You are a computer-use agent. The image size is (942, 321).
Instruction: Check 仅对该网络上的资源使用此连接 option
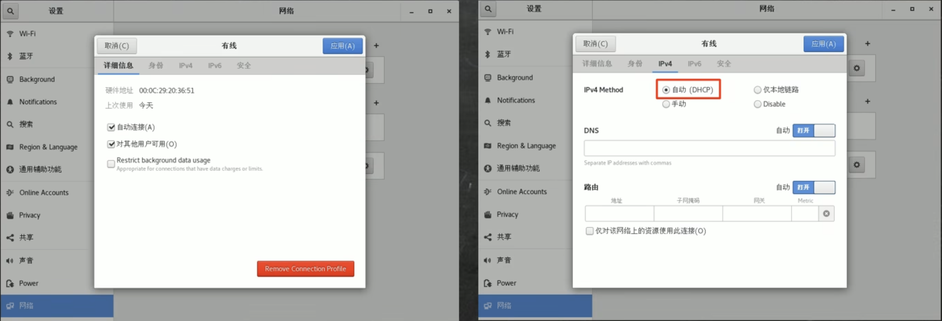coord(589,231)
